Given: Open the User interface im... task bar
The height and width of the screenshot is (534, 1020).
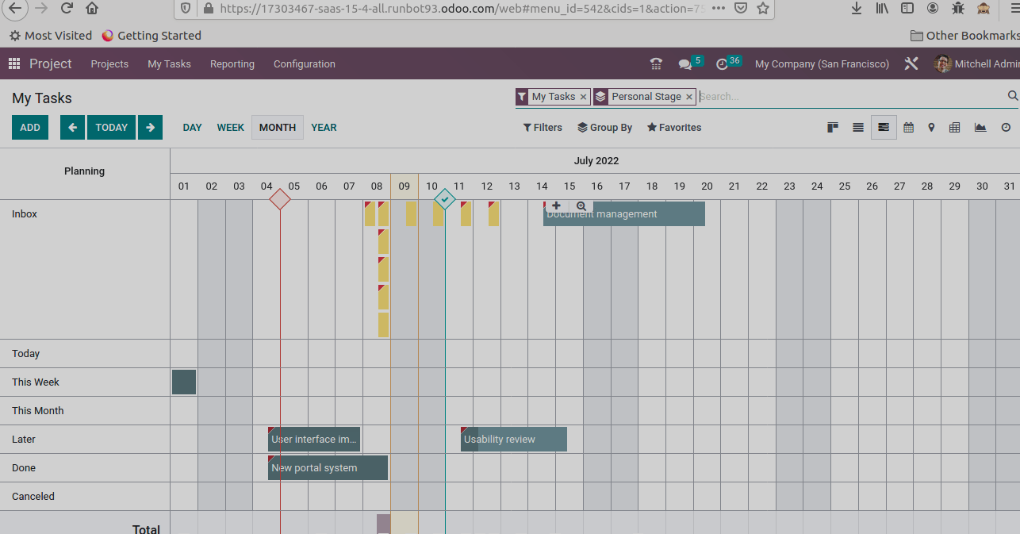Looking at the screenshot, I should pos(314,439).
